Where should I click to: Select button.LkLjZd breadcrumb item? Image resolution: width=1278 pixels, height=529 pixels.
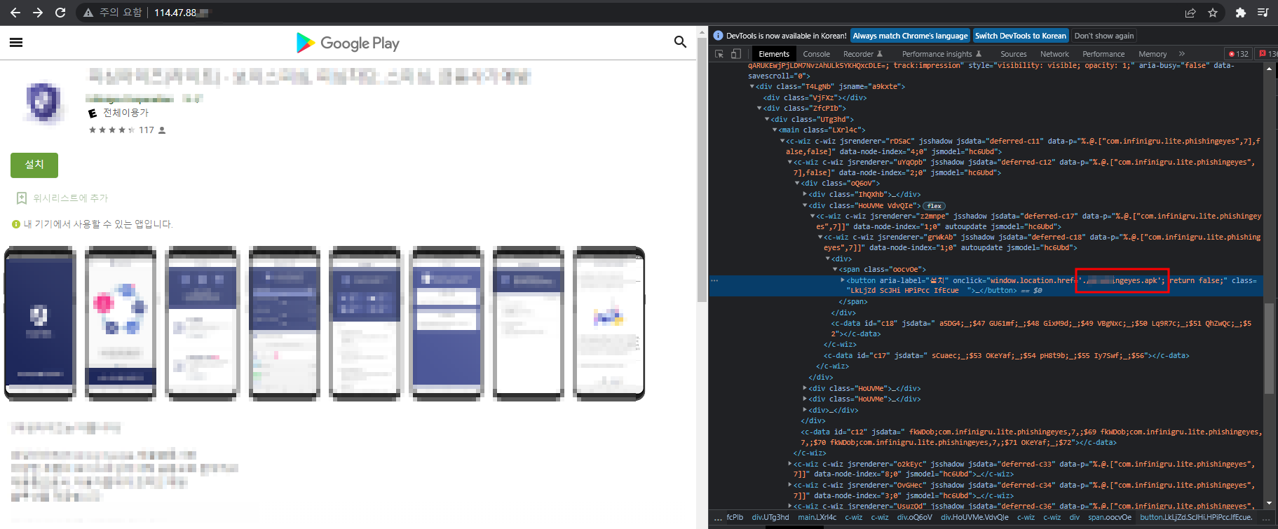point(1196,517)
